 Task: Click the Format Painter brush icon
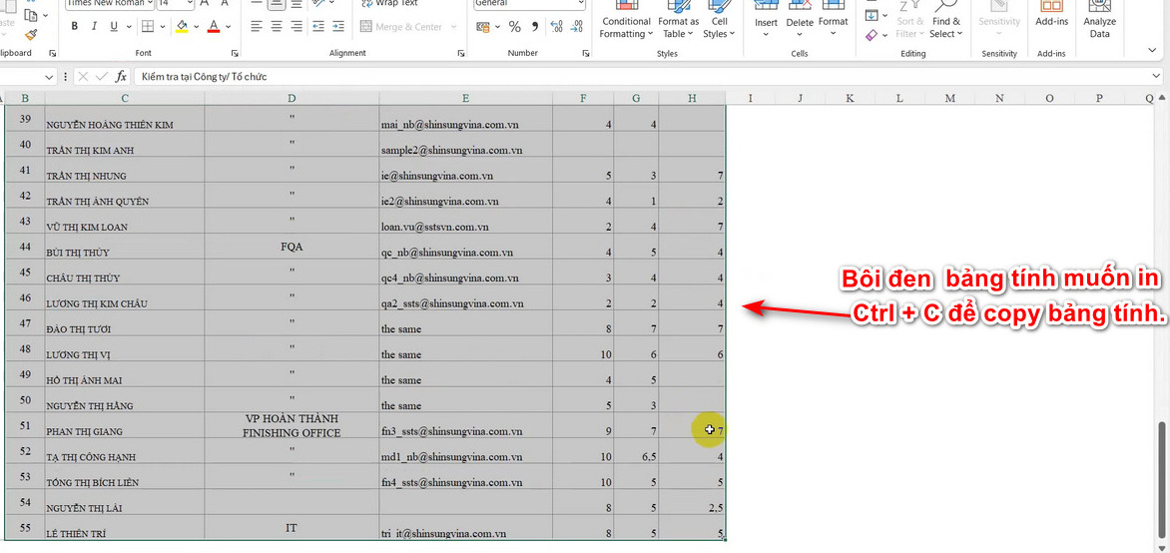31,35
